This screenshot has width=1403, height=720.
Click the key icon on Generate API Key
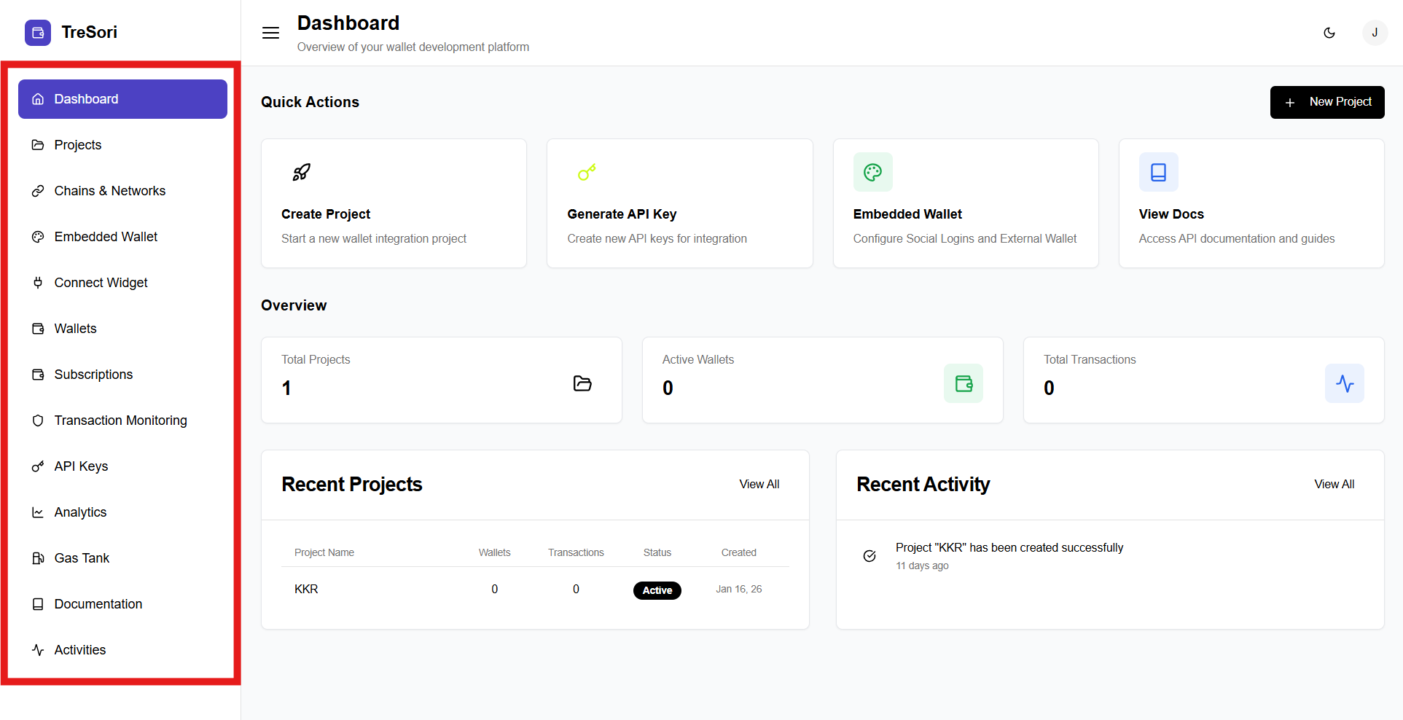587,172
